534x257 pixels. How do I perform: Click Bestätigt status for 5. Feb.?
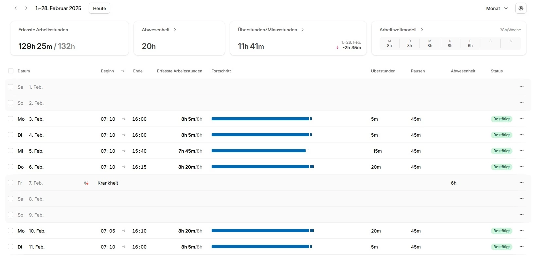(501, 151)
